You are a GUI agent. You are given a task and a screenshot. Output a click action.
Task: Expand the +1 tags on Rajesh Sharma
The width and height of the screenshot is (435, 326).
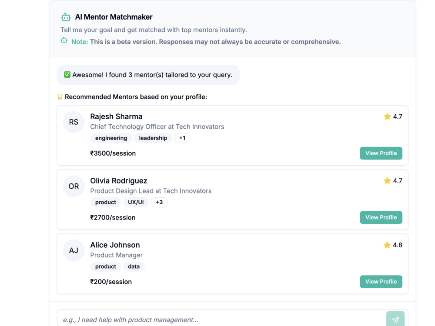click(x=182, y=138)
